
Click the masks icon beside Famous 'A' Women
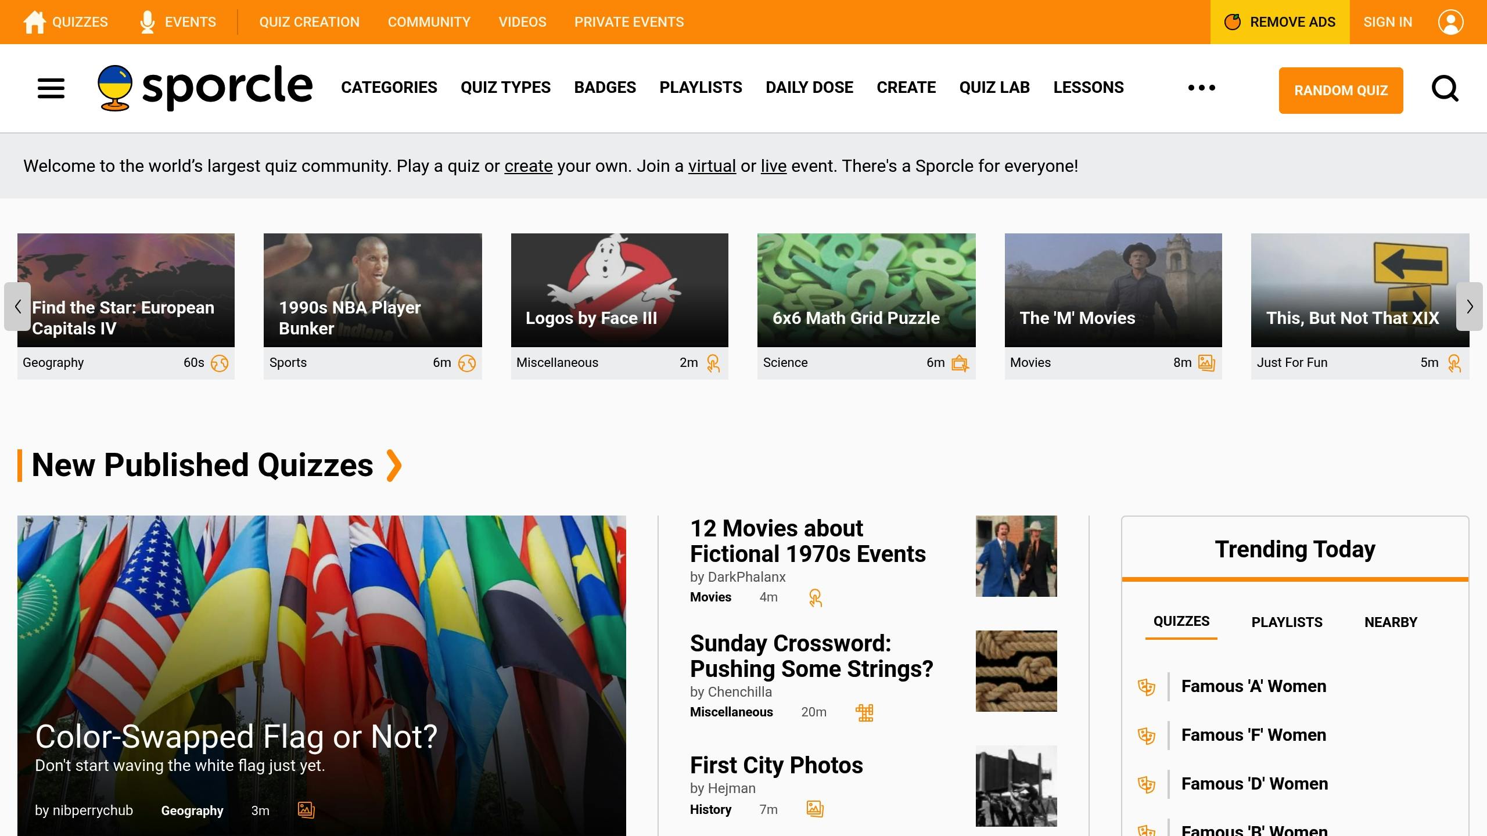(1146, 687)
